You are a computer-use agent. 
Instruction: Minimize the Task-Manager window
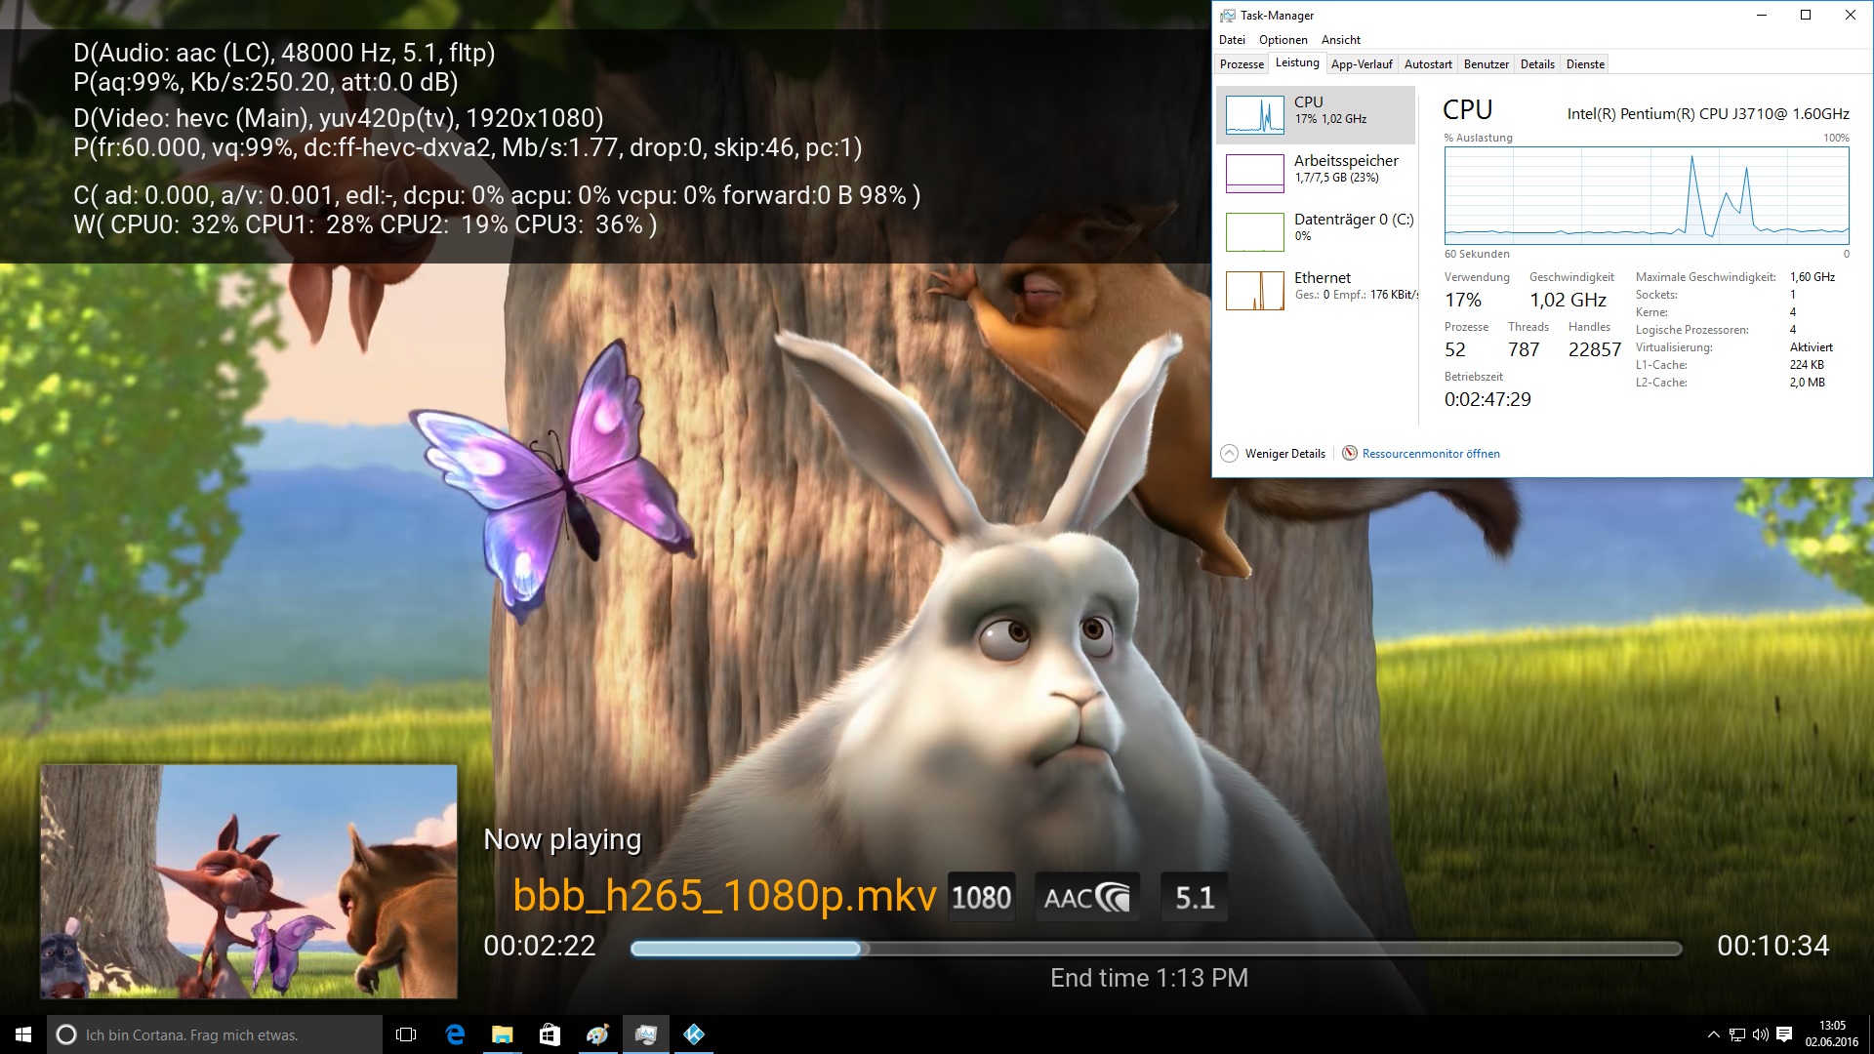point(1762,15)
